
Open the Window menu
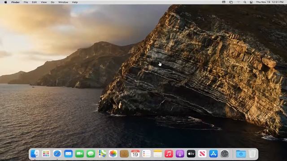click(63, 2)
